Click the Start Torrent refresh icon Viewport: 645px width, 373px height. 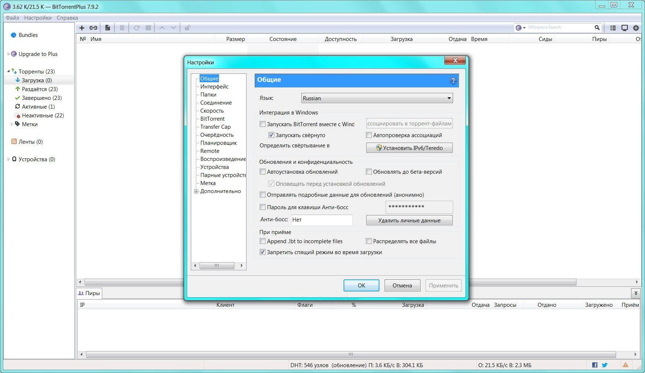[137, 28]
